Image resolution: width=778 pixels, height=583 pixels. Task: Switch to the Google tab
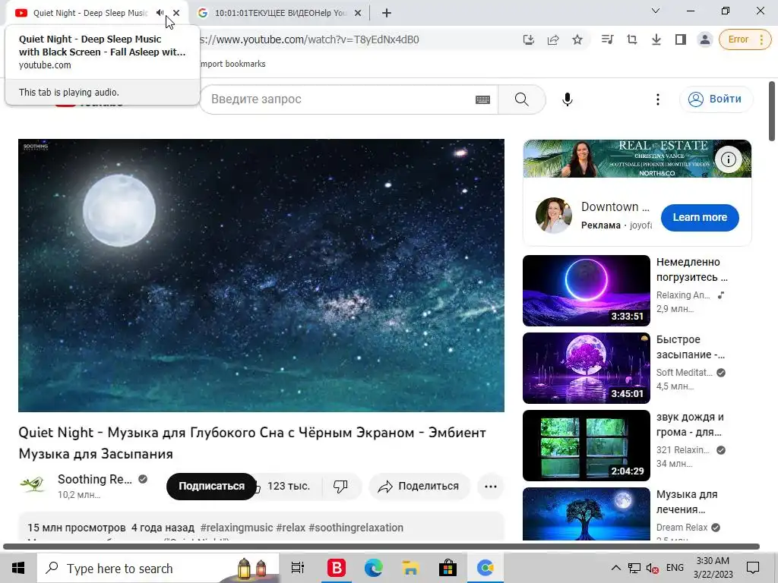click(x=280, y=13)
